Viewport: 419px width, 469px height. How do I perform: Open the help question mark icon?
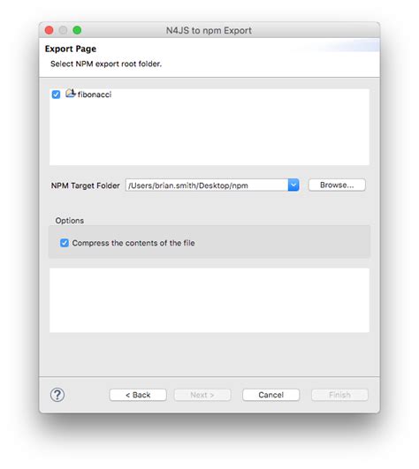pos(57,395)
